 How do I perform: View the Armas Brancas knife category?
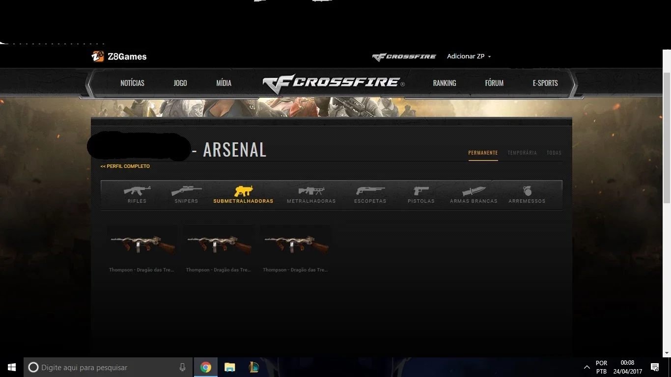(474, 194)
